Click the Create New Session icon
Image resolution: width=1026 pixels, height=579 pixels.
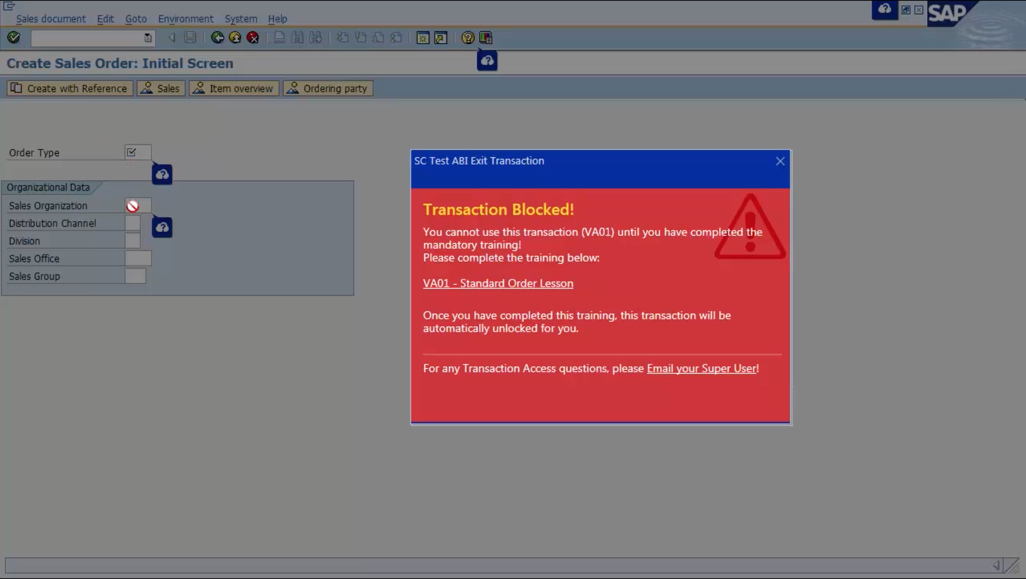[x=423, y=38]
